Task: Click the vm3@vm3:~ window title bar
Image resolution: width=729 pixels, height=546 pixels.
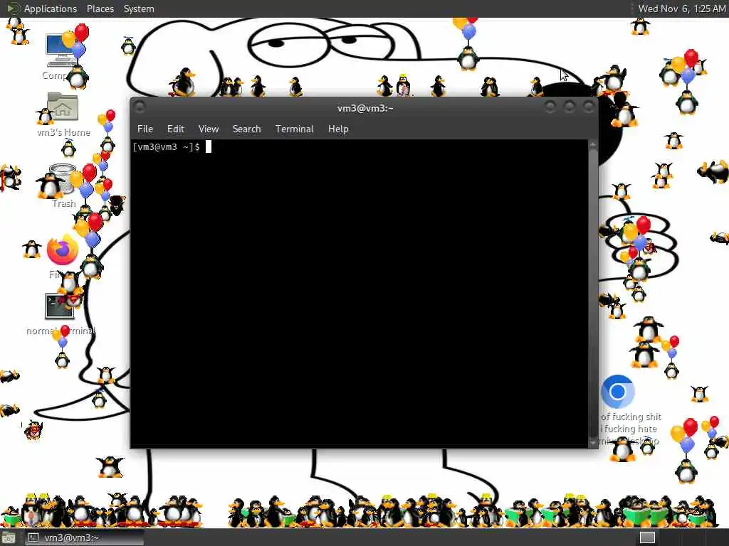Action: (x=364, y=108)
